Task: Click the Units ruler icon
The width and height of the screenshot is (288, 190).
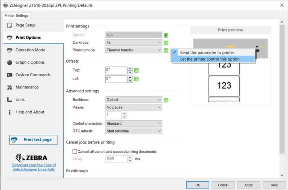Action: coord(9,100)
